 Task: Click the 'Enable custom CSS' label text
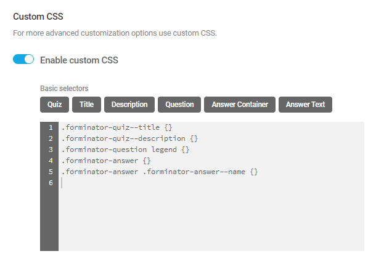pyautogui.click(x=79, y=60)
